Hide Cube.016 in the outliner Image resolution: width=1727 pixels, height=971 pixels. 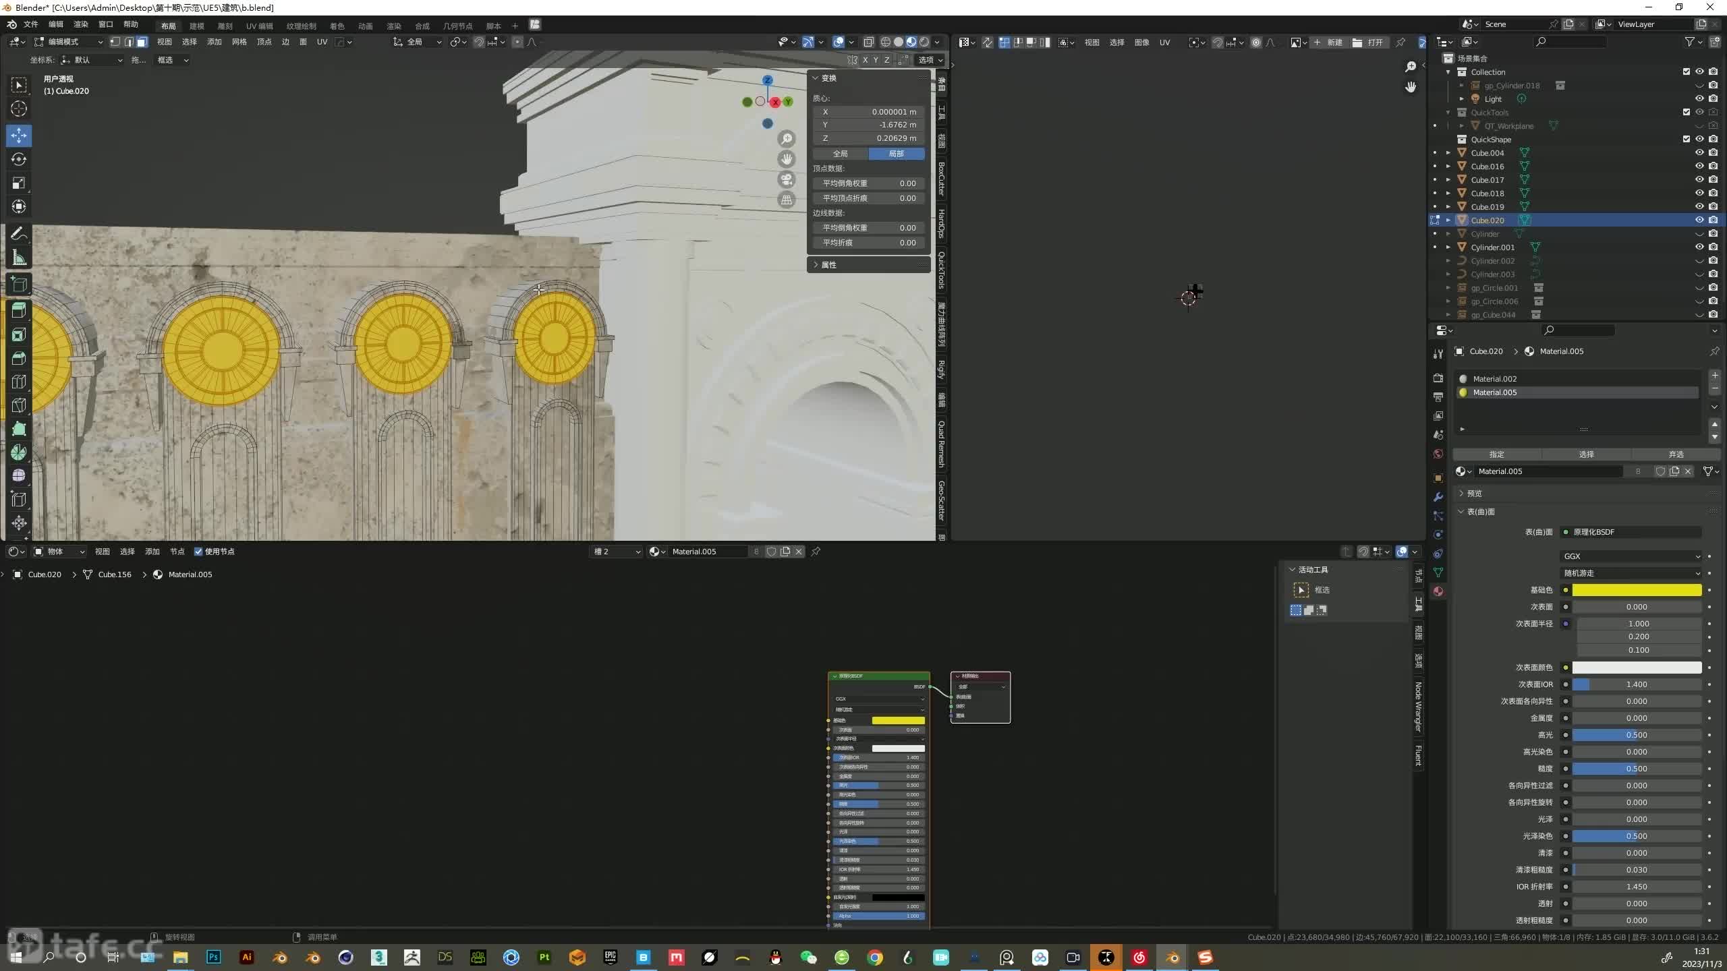1699,166
